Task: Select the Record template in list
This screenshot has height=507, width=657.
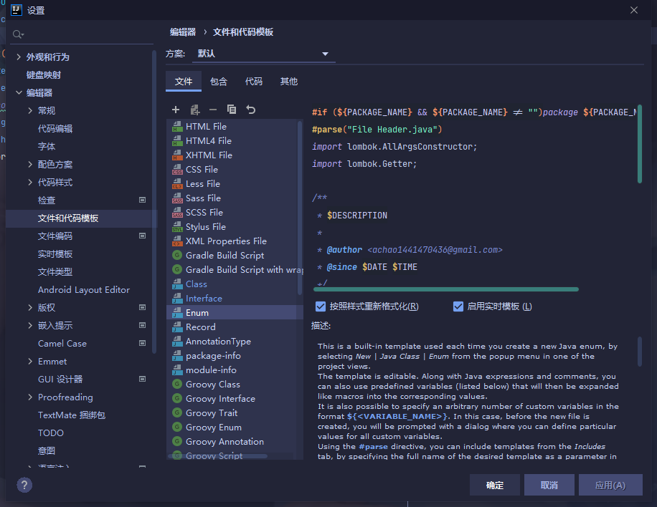Action: click(200, 327)
